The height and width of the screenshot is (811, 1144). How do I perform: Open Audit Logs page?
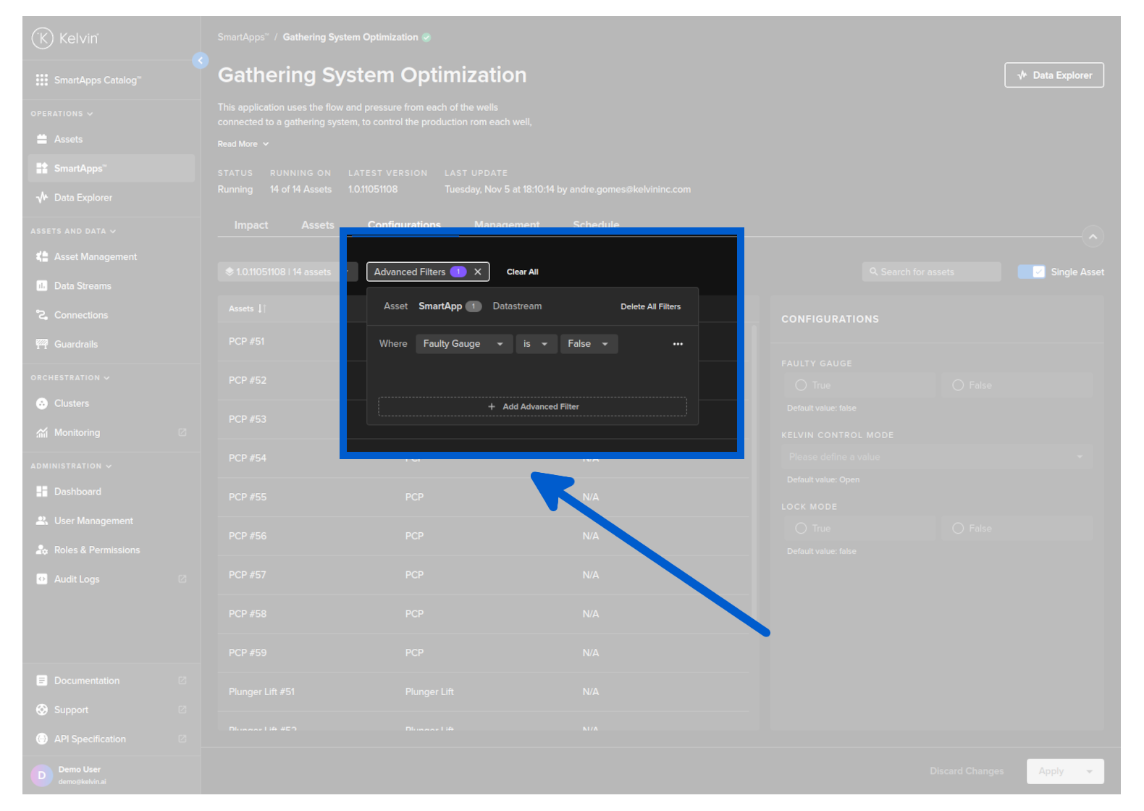point(77,579)
